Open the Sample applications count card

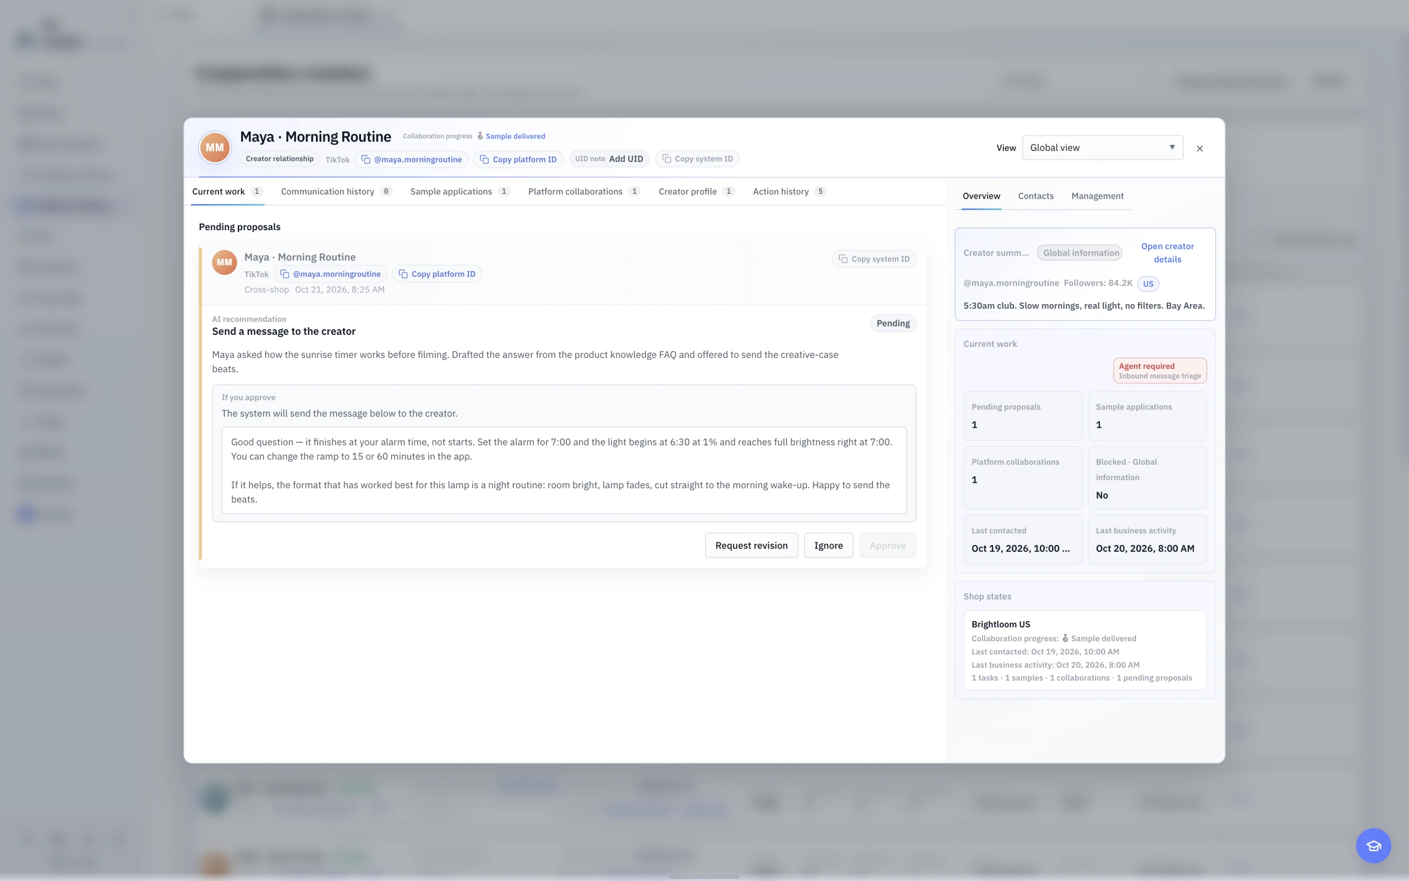(1147, 416)
